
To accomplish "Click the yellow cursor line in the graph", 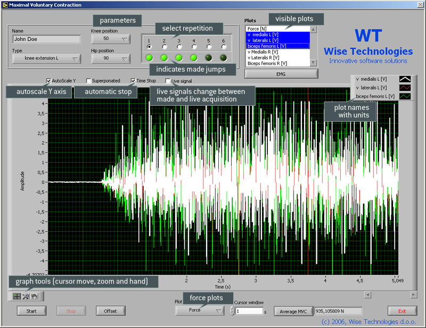I will click(x=239, y=190).
